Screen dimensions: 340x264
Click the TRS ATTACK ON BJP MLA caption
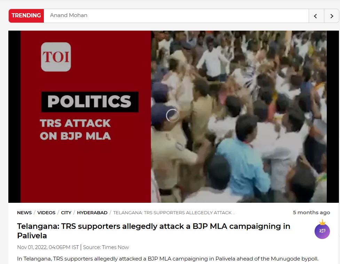click(75, 130)
